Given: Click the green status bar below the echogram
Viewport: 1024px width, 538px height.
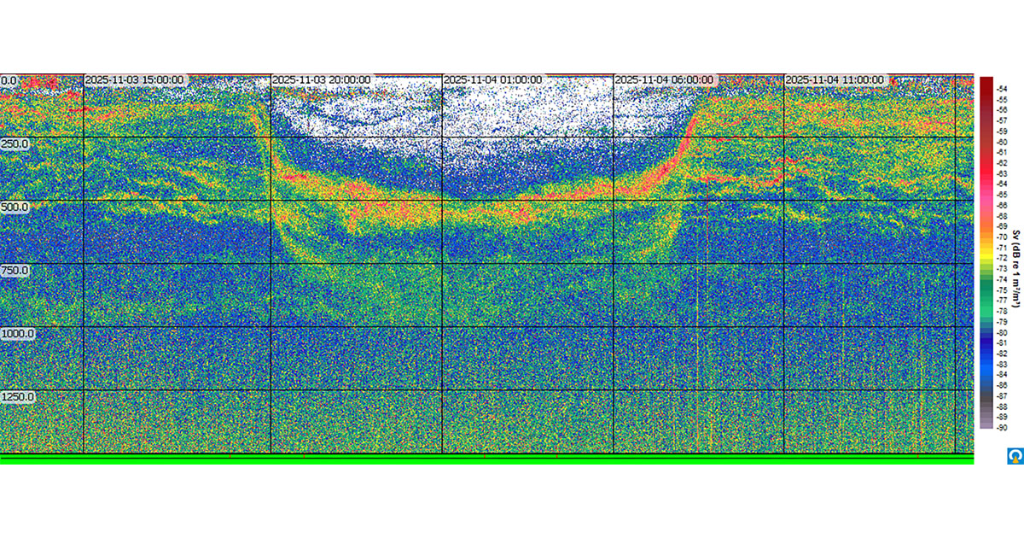Looking at the screenshot, I should pos(486,459).
